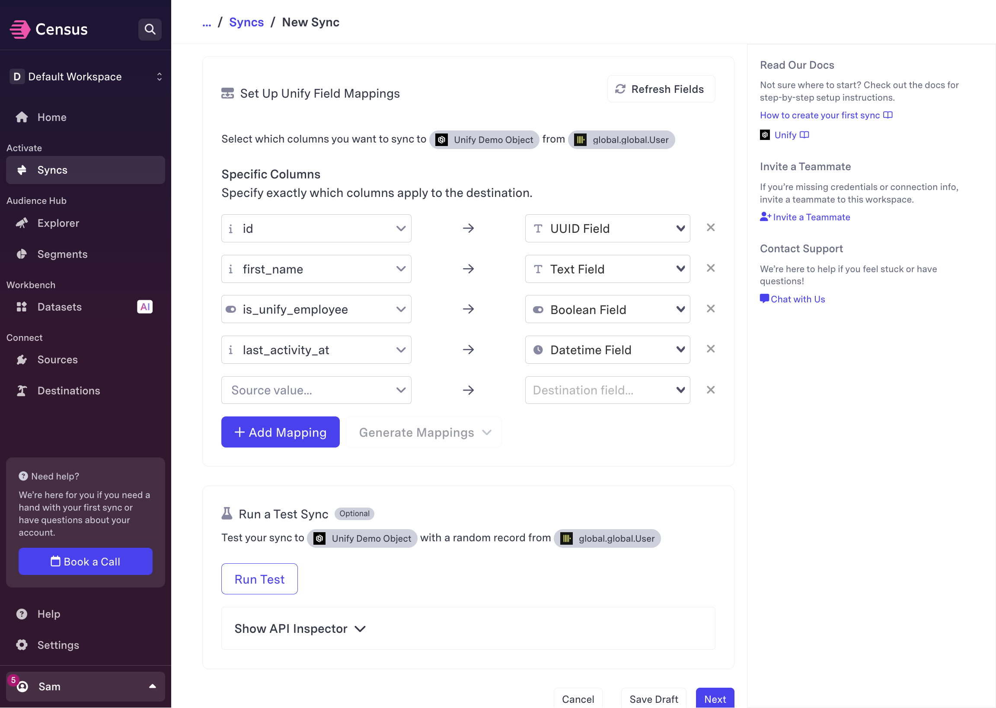Open the Settings gear item
The image size is (996, 708).
coord(58,645)
